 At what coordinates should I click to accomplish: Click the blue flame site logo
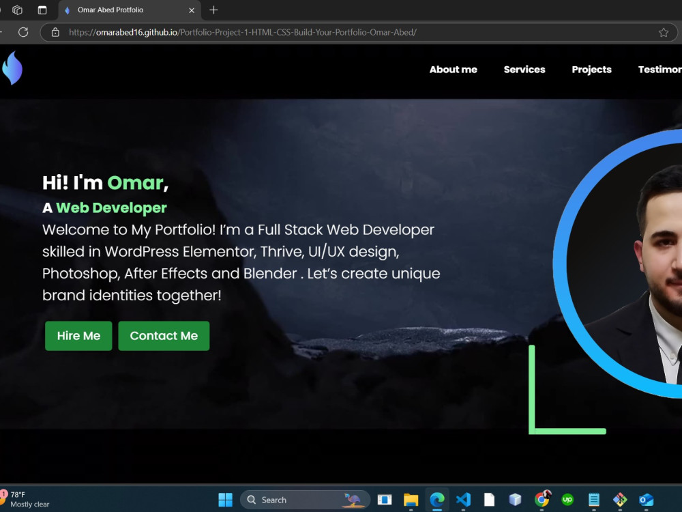pos(12,68)
